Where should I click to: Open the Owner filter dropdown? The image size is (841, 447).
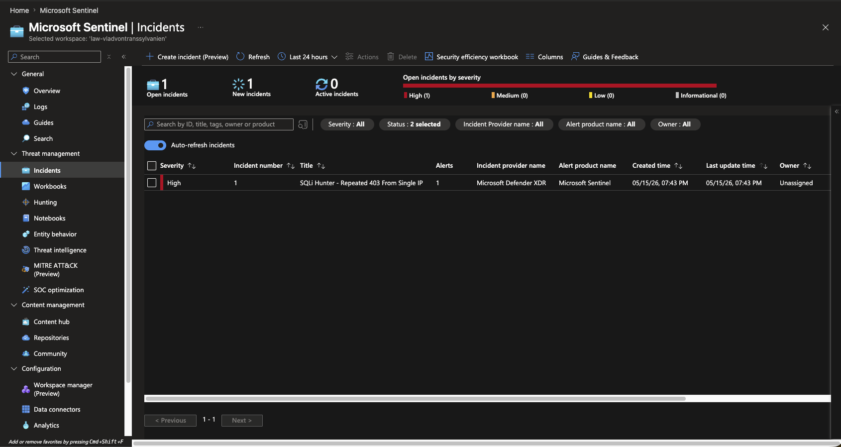click(674, 124)
